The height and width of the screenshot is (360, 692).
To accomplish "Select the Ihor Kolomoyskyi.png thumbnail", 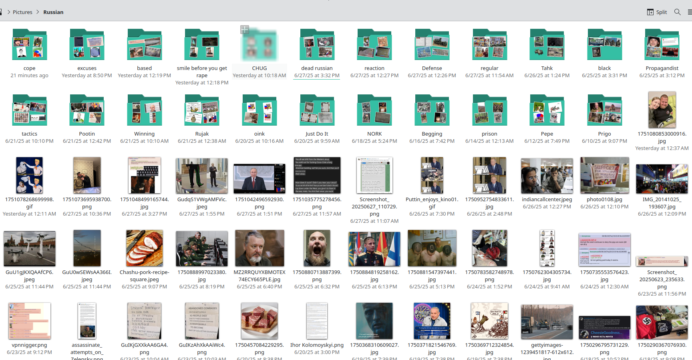I will click(317, 321).
